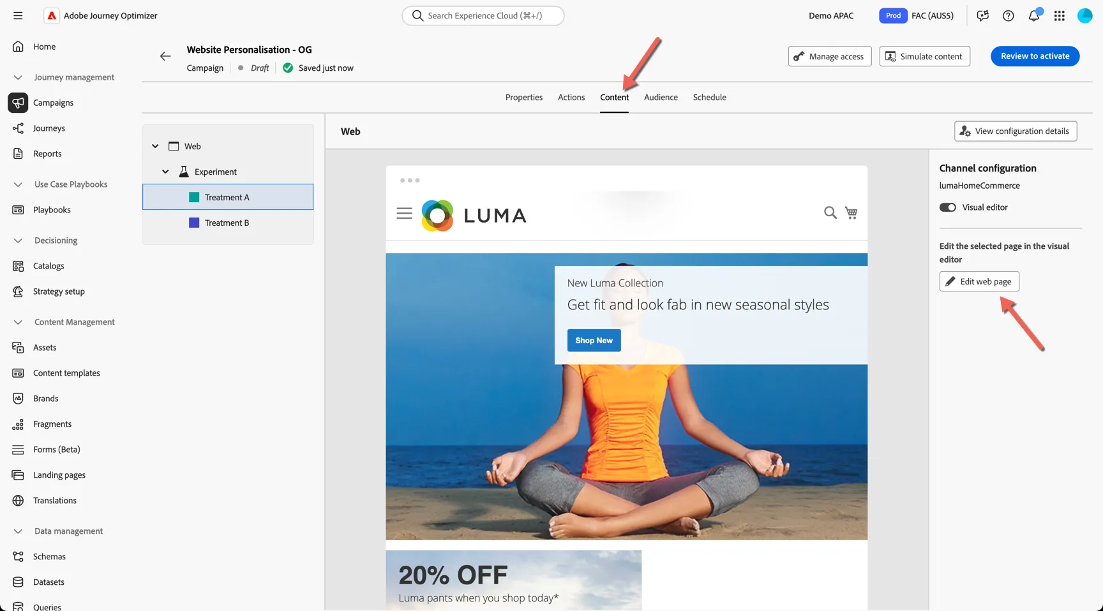Open the Luma page hamburger menu

405,213
